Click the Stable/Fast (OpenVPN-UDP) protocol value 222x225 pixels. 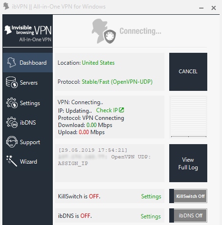tap(117, 82)
